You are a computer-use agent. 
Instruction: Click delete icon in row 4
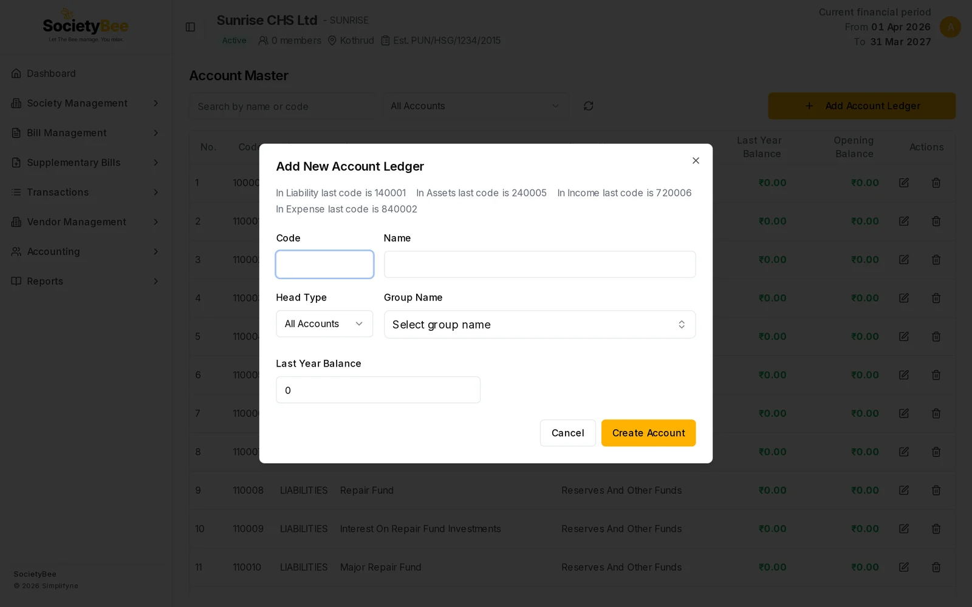point(936,298)
